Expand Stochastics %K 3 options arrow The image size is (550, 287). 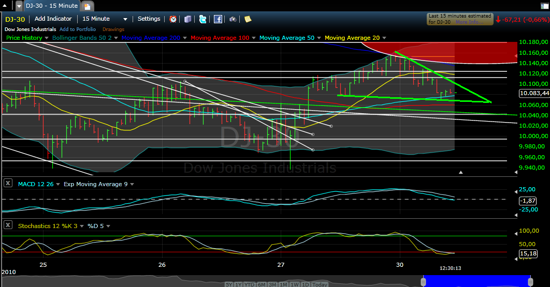pyautogui.click(x=82, y=226)
